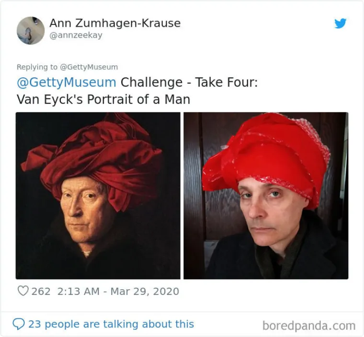Click the 'Replying to' label
This screenshot has width=364, height=337.
pyautogui.click(x=37, y=67)
